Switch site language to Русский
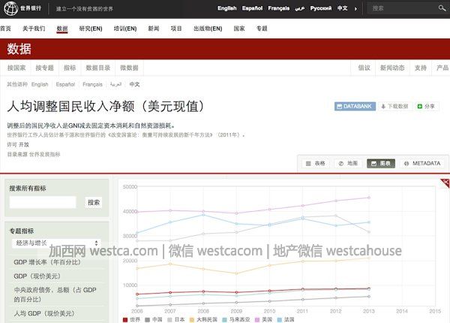Image resolution: width=450 pixels, height=323 pixels. 320,8
